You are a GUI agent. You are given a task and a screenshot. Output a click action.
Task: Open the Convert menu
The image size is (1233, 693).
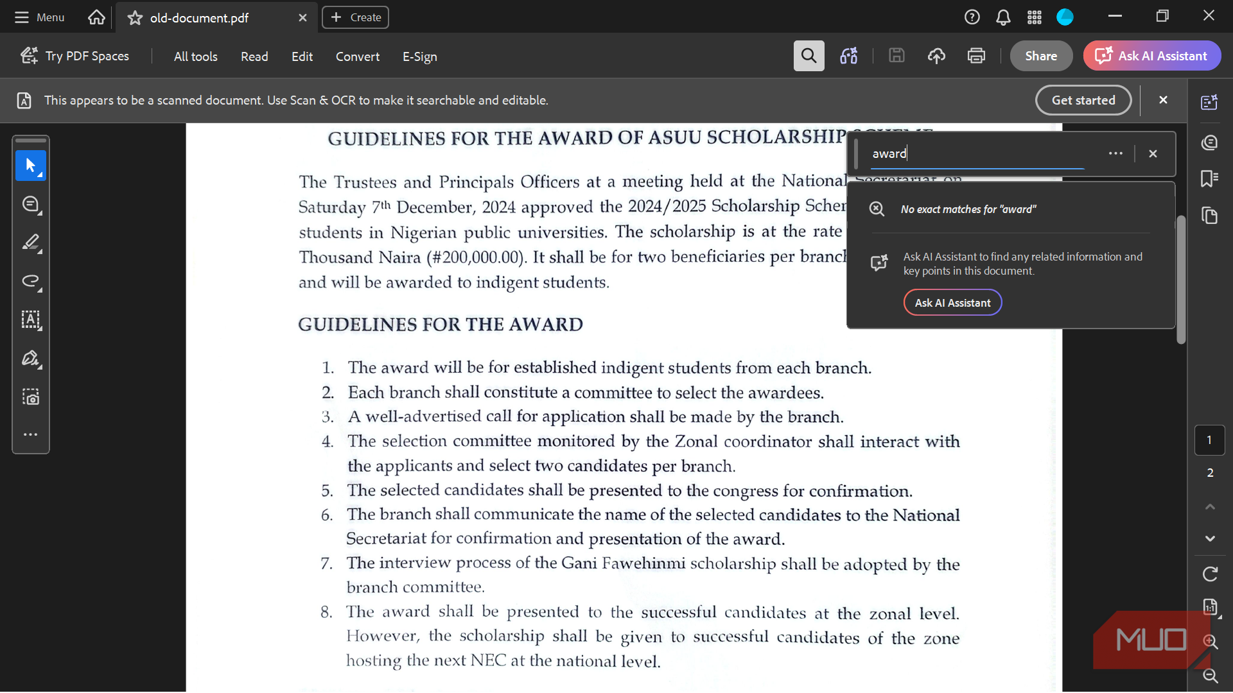(357, 56)
